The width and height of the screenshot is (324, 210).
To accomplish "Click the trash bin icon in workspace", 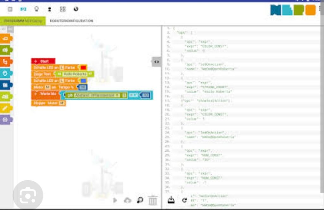I will click(153, 200).
